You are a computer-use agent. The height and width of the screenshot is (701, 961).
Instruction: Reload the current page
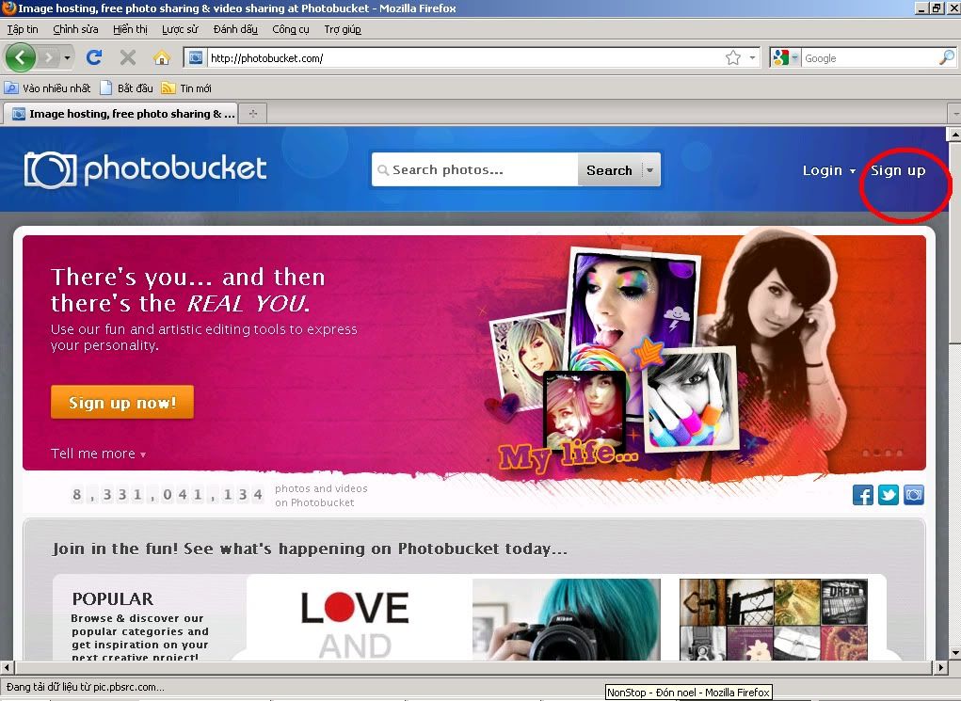coord(94,58)
